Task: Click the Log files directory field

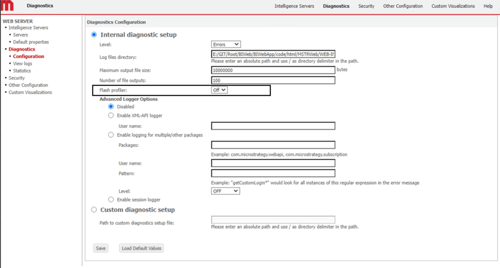Action: (x=273, y=54)
